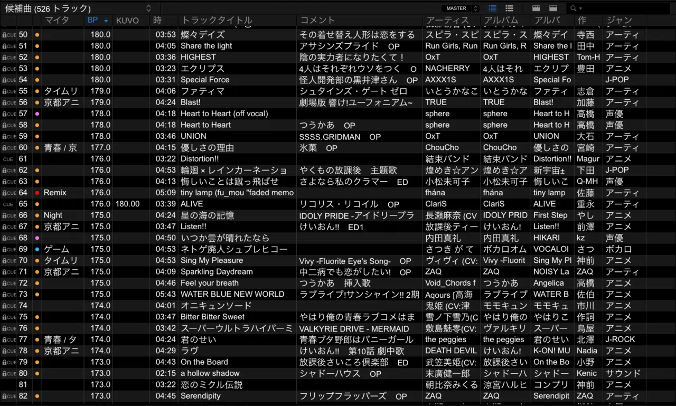Click the lock CUE icon on track 77
This screenshot has height=406, width=676.
coord(8,339)
